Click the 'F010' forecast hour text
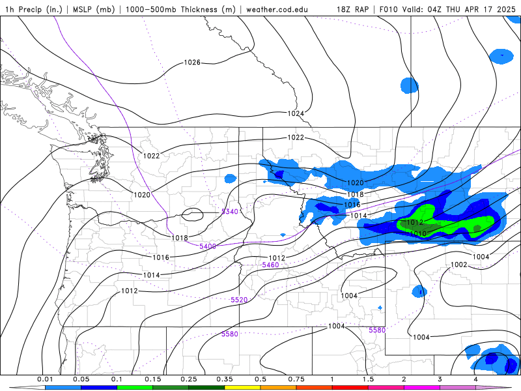 pyautogui.click(x=388, y=9)
